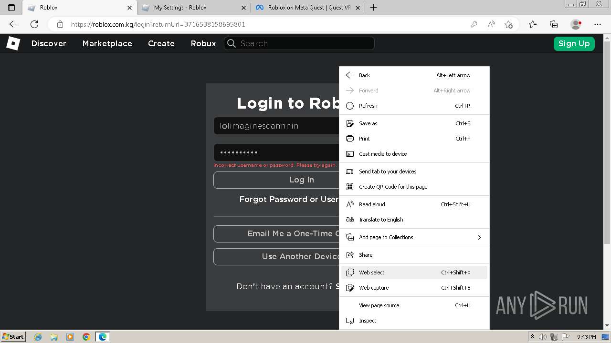The image size is (611, 343).
Task: Open saved passwords via the key icon
Action: [474, 24]
